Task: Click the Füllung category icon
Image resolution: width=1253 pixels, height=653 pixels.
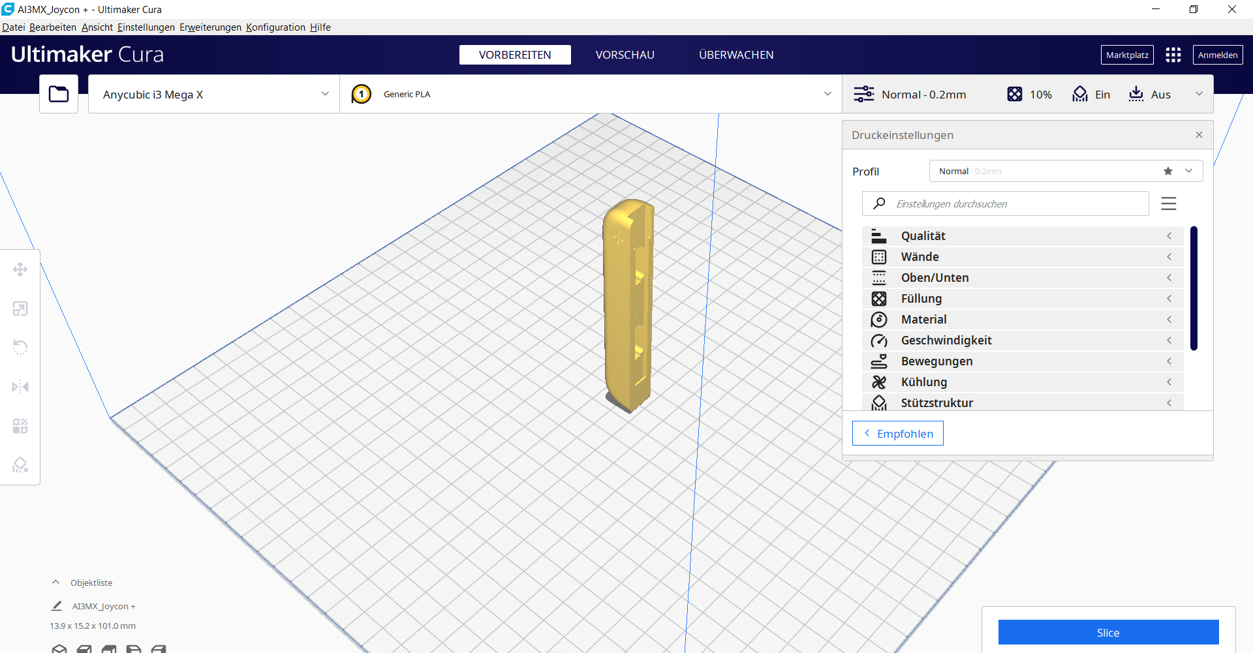Action: coord(879,299)
